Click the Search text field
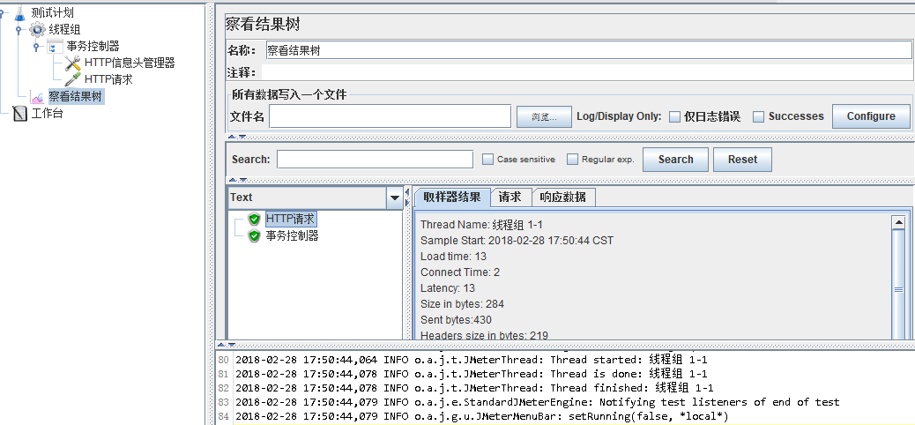The image size is (915, 425). point(375,160)
